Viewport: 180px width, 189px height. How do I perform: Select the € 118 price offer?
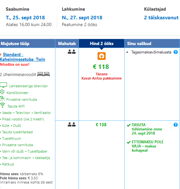pos(101,67)
